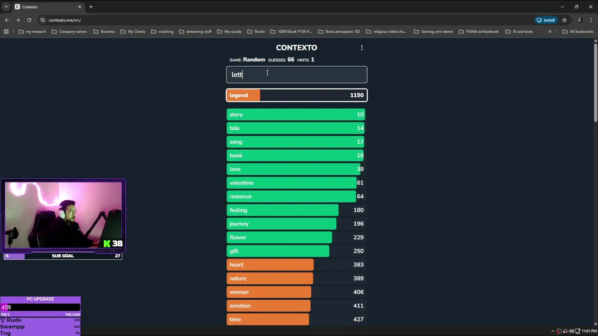Bookmark this page with the star icon
Viewport: 598px width, 336px height.
564,20
